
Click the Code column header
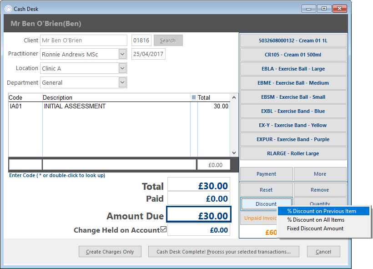[25, 97]
